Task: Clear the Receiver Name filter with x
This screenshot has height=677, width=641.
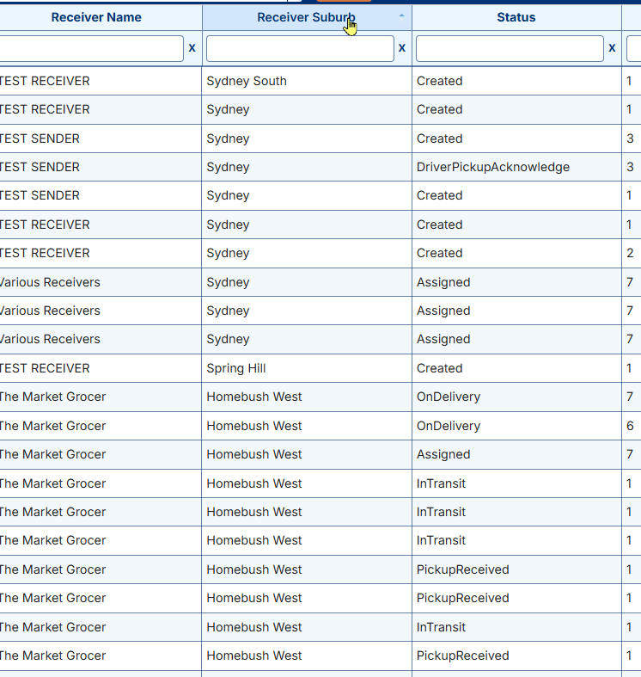Action: coord(192,48)
